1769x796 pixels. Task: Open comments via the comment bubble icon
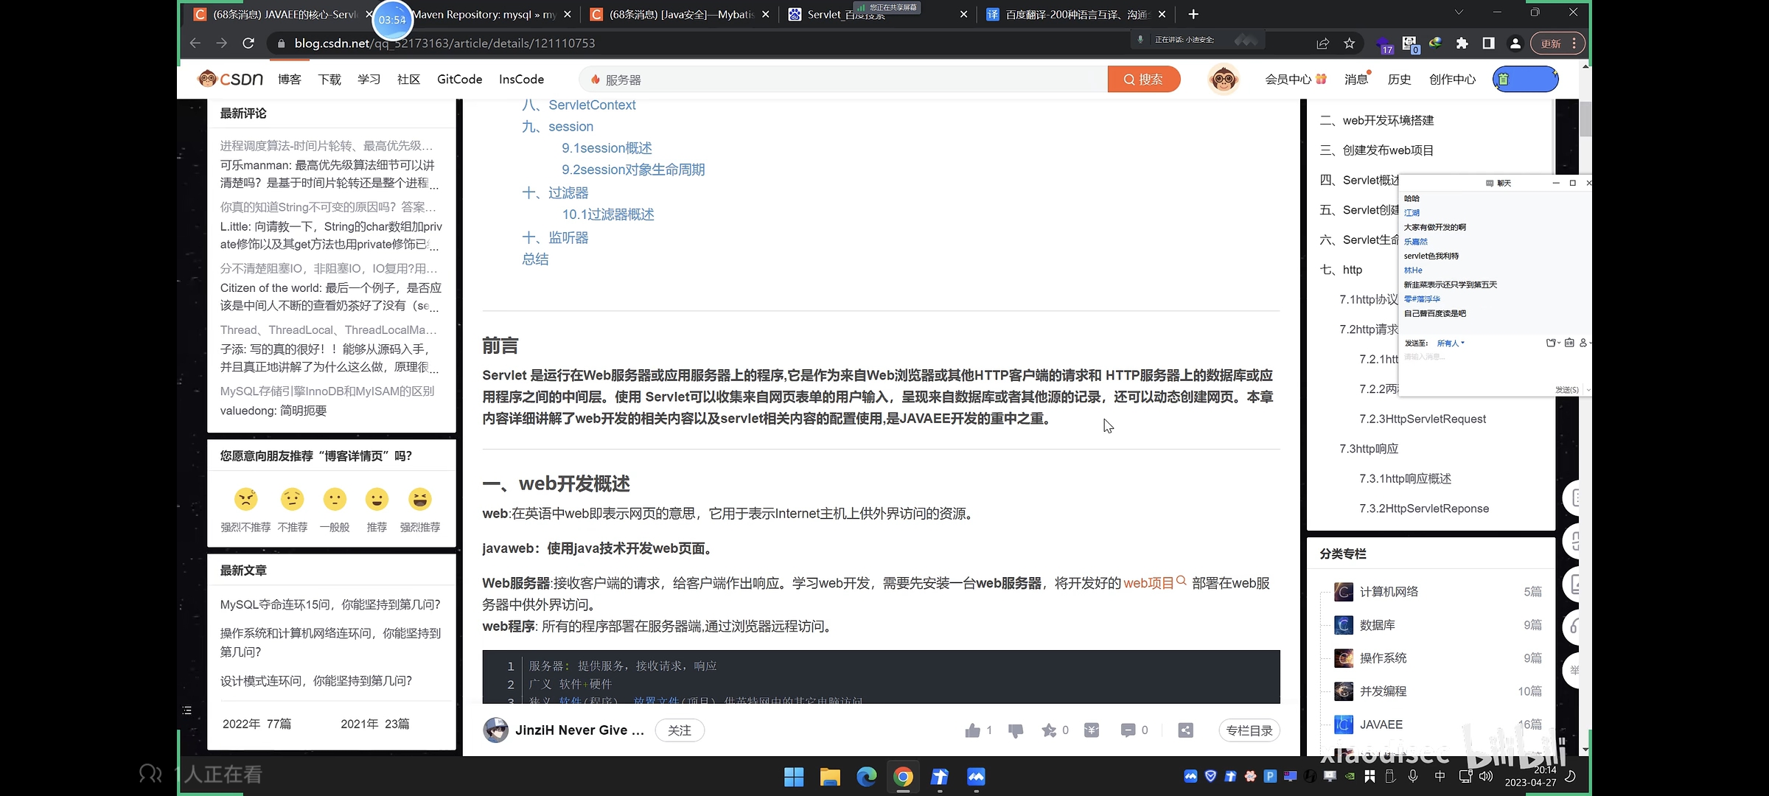pos(1128,730)
